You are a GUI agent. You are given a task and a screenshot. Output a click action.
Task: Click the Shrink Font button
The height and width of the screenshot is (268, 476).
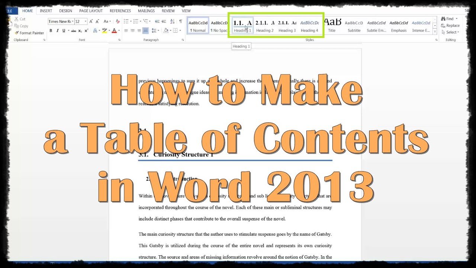(x=97, y=22)
